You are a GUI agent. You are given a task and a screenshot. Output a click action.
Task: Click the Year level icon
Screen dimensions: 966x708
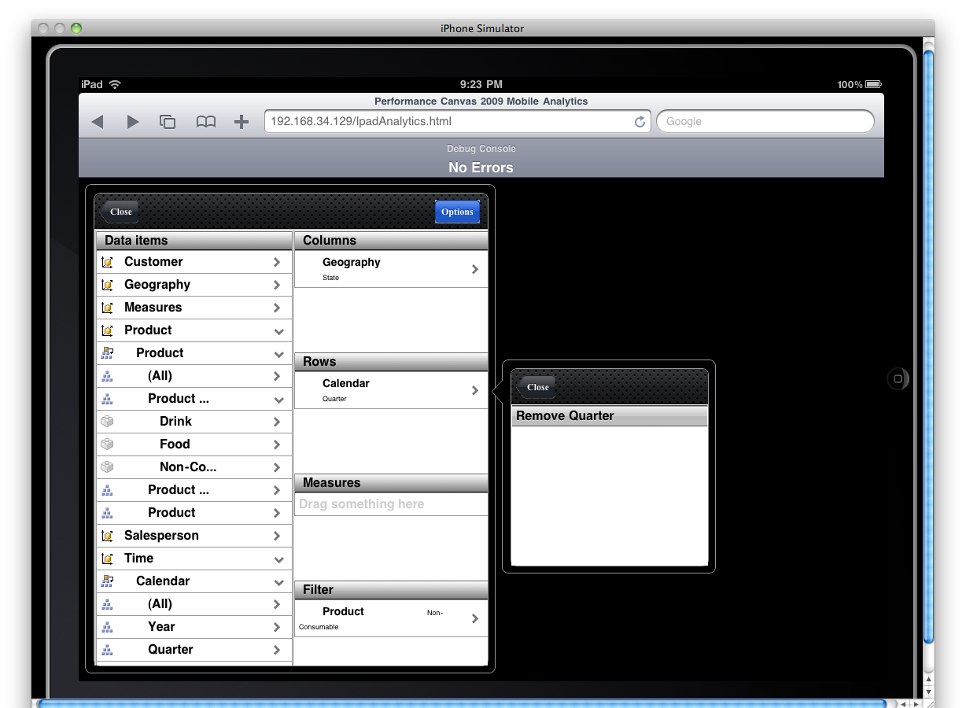click(107, 627)
